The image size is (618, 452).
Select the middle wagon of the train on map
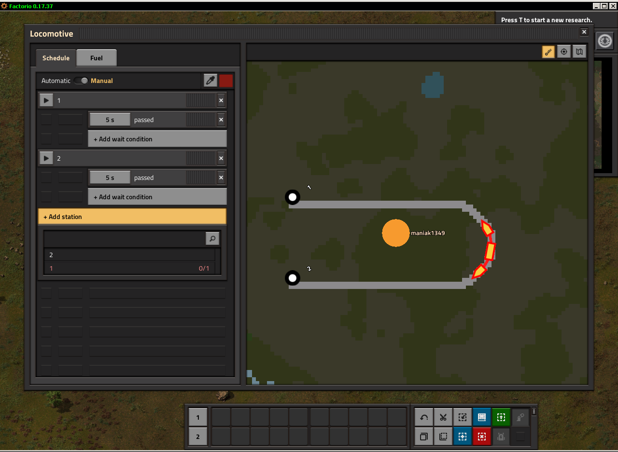point(490,252)
